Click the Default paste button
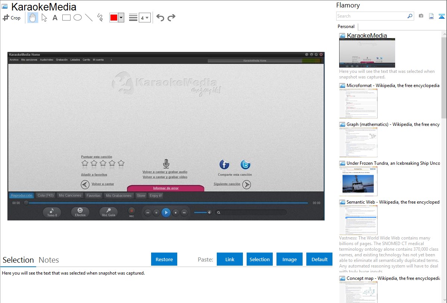 pyautogui.click(x=319, y=259)
